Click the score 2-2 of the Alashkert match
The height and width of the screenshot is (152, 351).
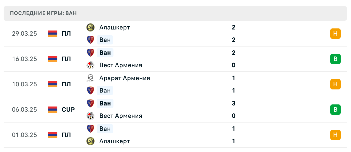(x=233, y=33)
